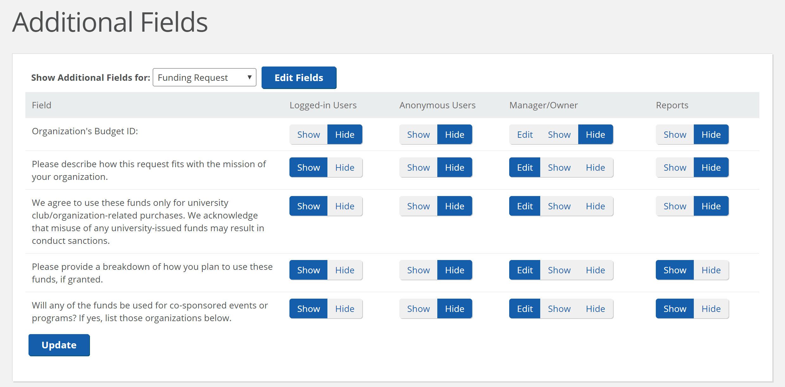Click the Manager/Owner column header
The height and width of the screenshot is (387, 785).
[x=543, y=105]
